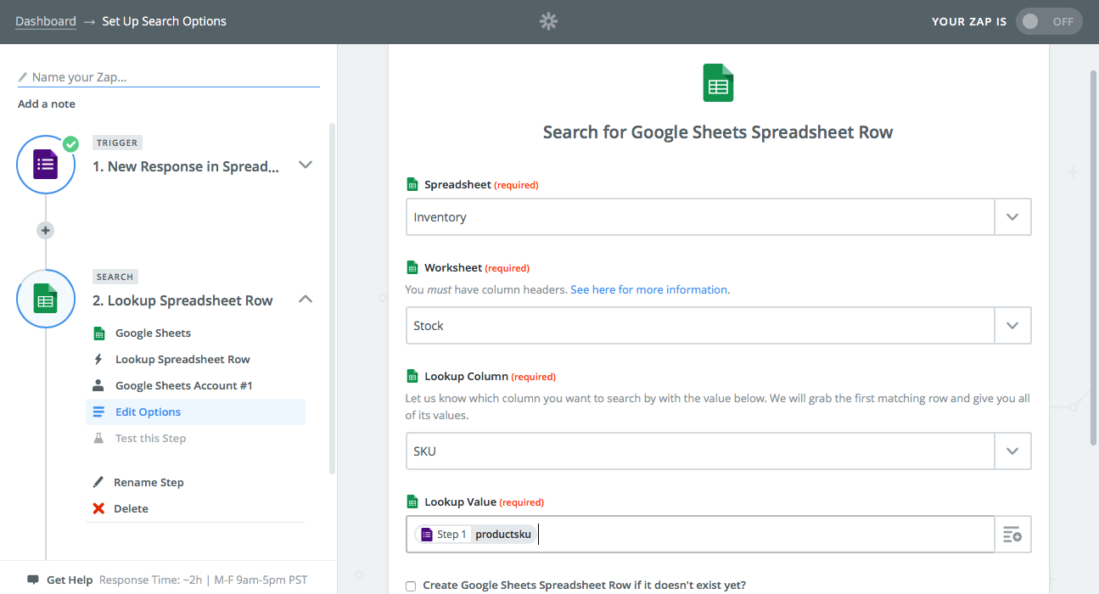Click the Zapier loading logo in header

tap(548, 21)
